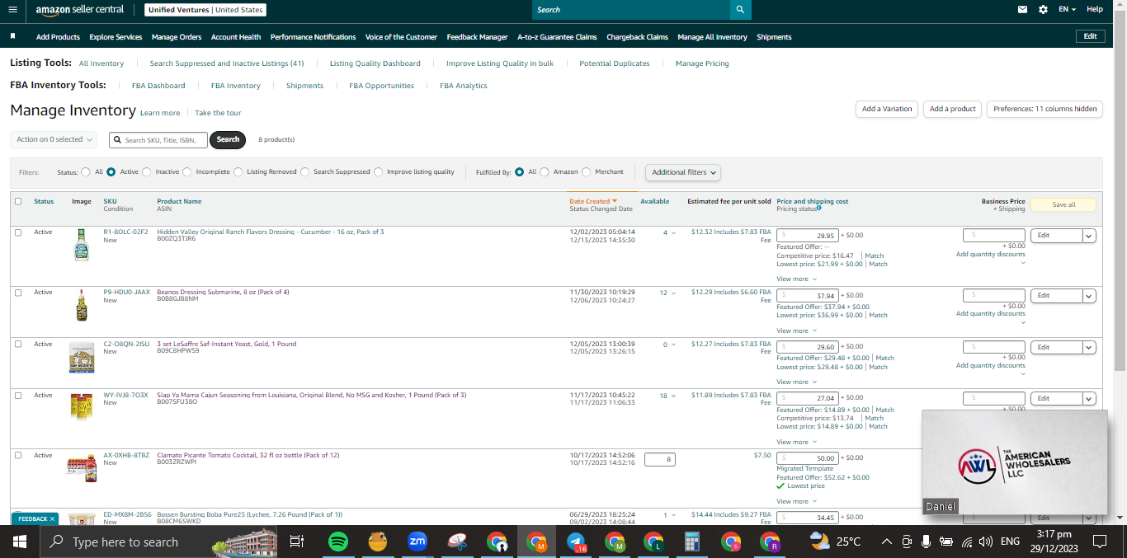
Task: Open Spotify from the taskbar
Action: [337, 542]
